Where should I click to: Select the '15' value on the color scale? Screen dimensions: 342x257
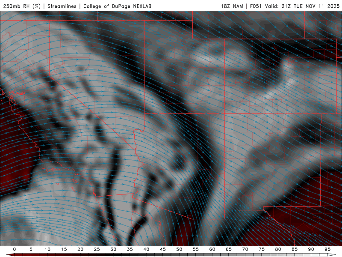tap(64, 249)
